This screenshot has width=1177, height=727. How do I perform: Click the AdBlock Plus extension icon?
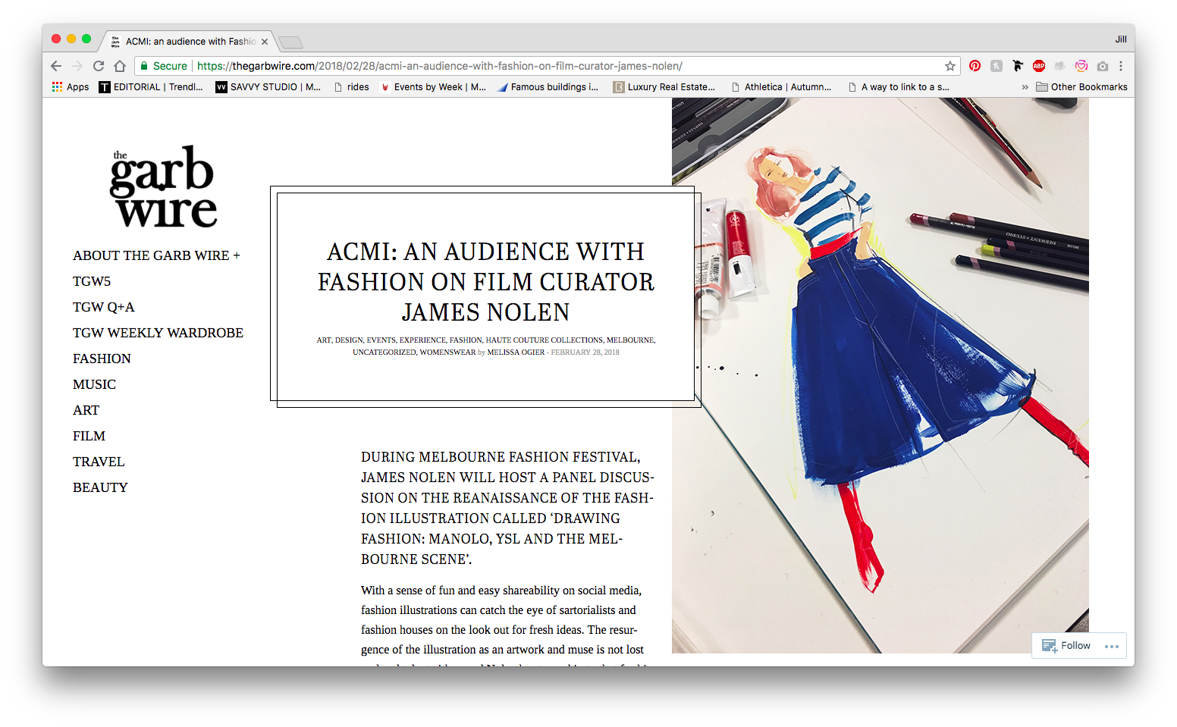(x=1039, y=66)
